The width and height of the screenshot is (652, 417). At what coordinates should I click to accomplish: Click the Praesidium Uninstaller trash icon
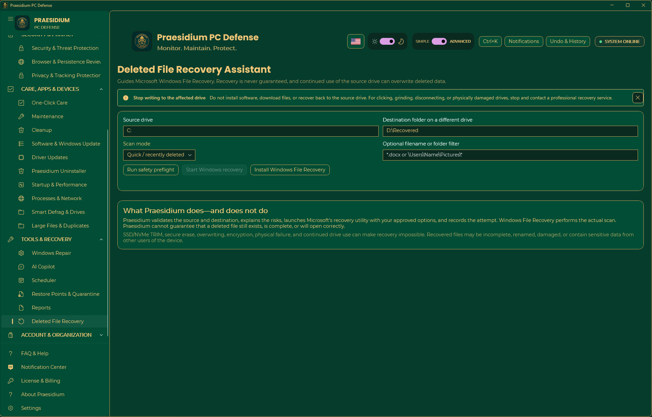(x=21, y=171)
